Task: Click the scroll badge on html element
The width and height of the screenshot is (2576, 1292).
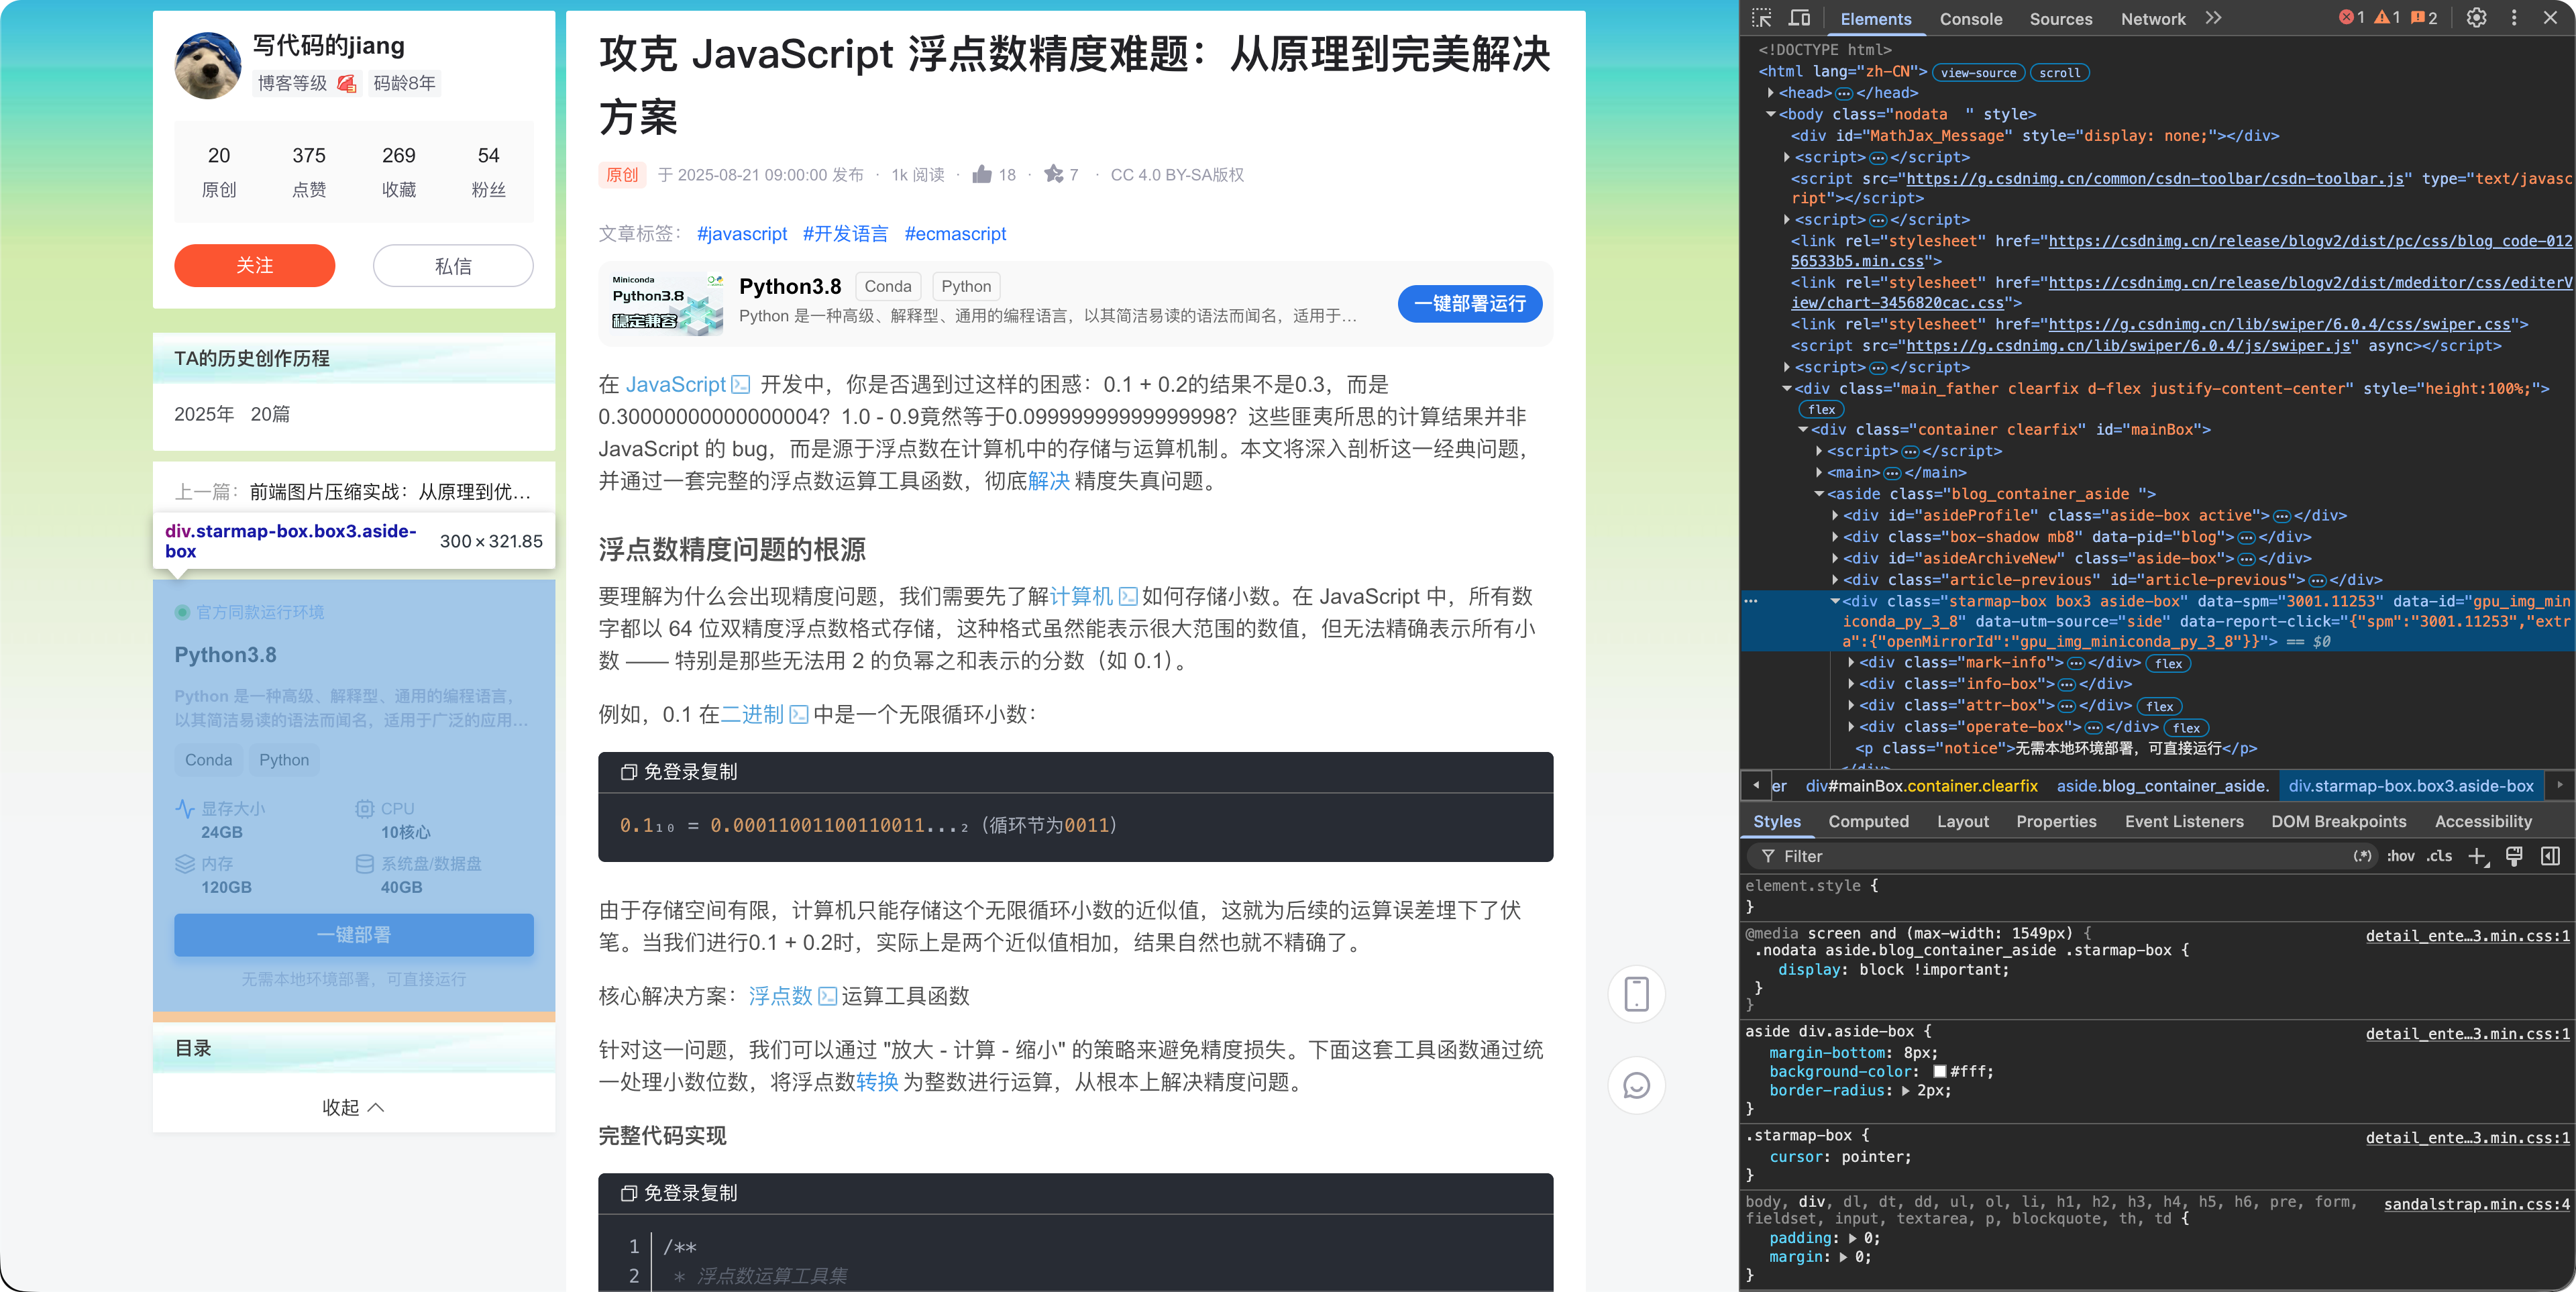Action: tap(2059, 72)
